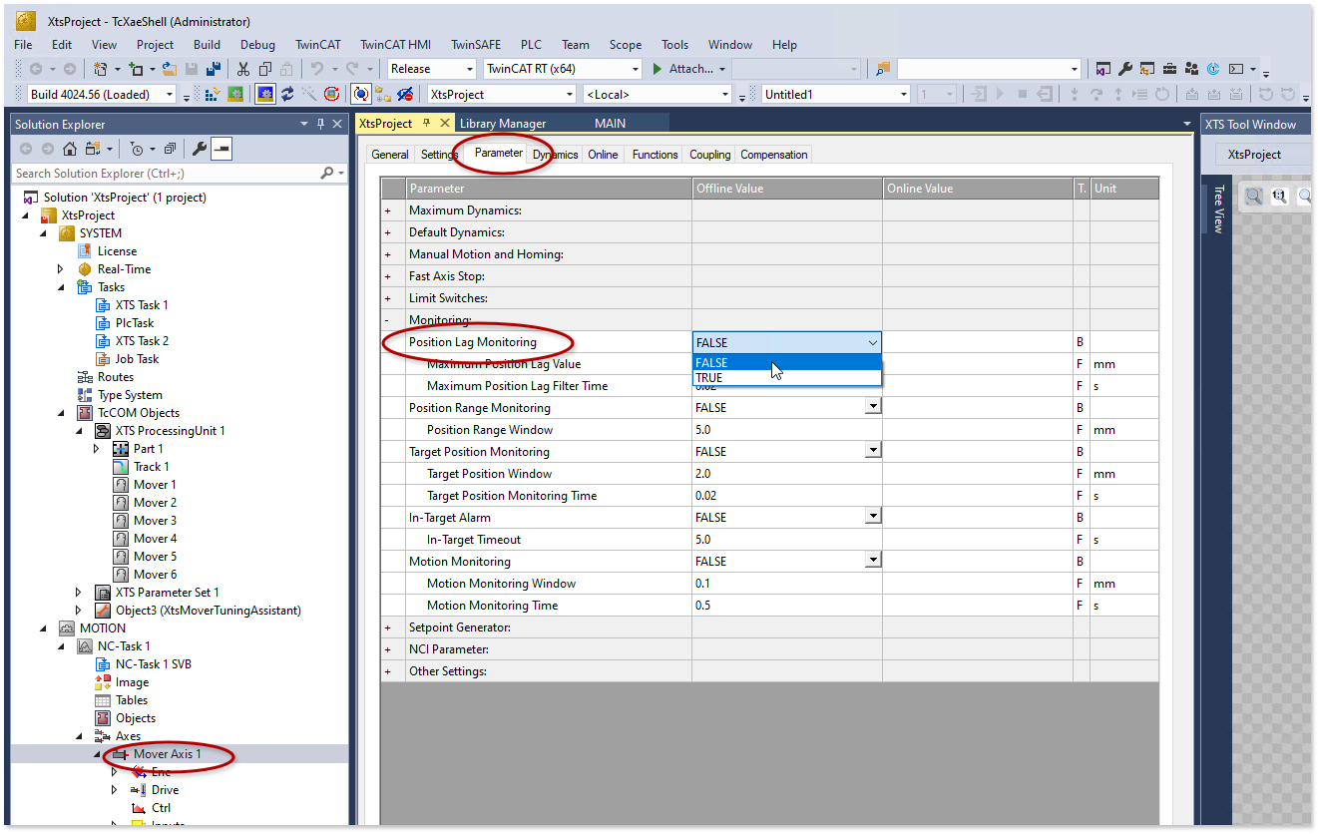Viewport: 1318px width, 834px height.
Task: Select the Track 1 tree item
Action: tap(151, 467)
